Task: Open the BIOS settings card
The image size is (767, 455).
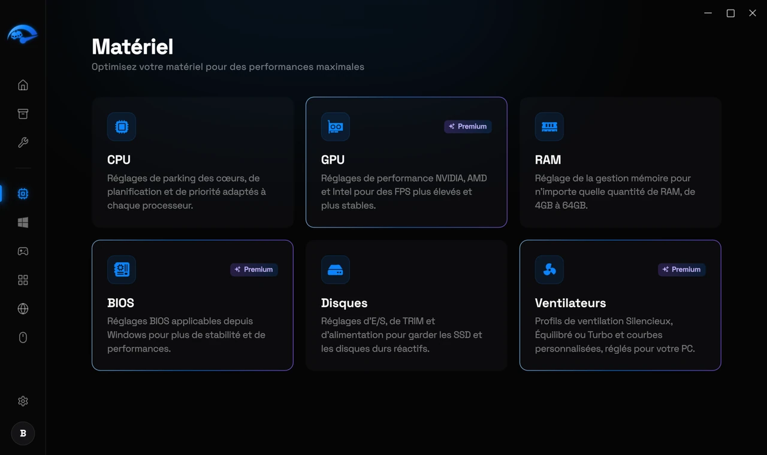Action: [192, 305]
